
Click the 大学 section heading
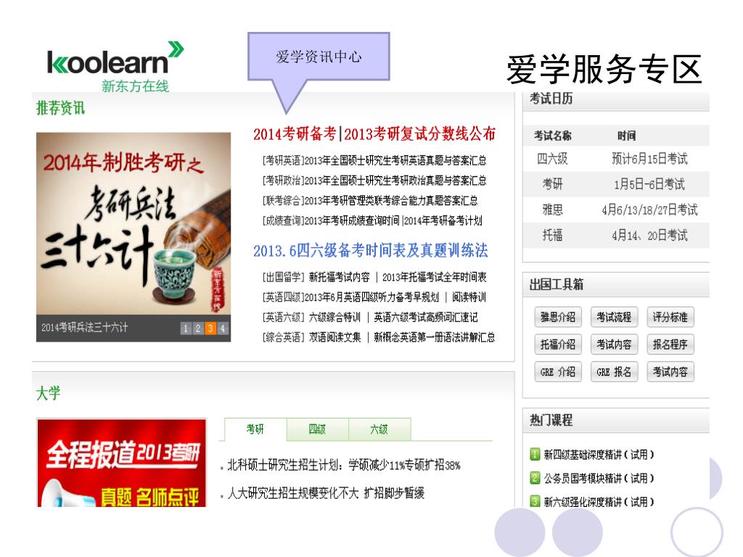[49, 393]
